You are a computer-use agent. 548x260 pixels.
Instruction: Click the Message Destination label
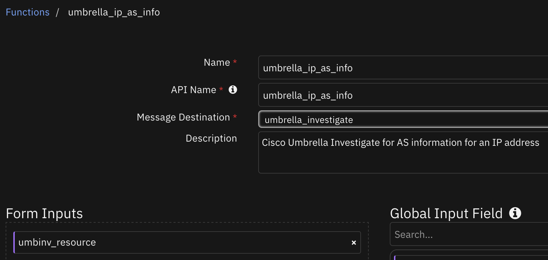pyautogui.click(x=183, y=117)
